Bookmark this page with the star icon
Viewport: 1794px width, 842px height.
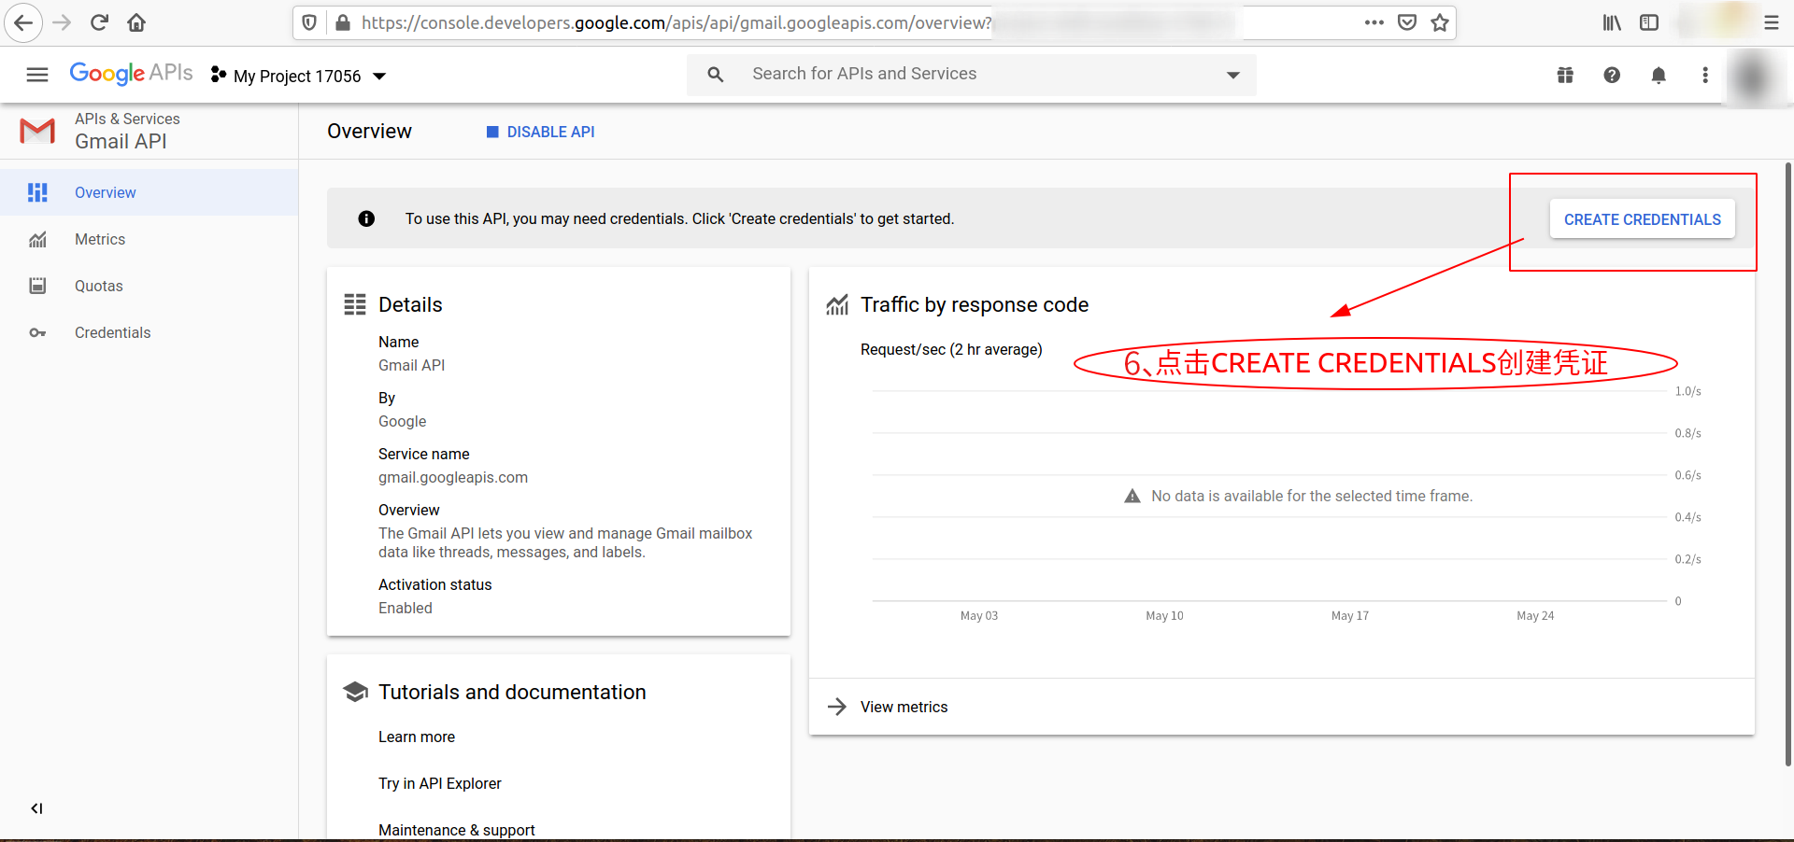click(1440, 22)
